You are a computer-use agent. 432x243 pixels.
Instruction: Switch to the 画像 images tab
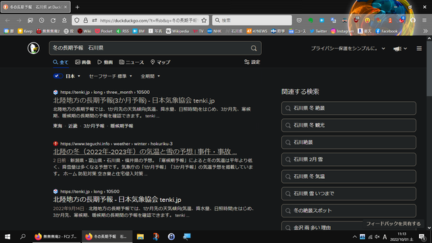[83, 62]
